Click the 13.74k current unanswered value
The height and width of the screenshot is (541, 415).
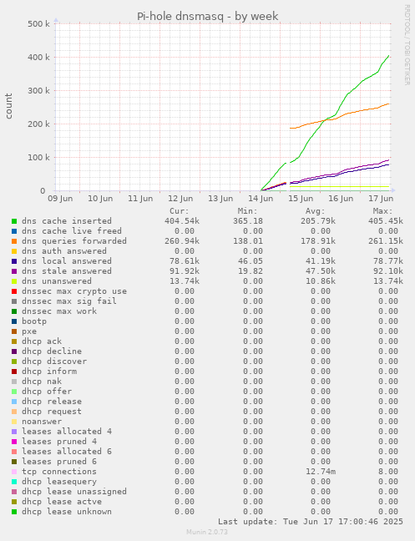(185, 281)
